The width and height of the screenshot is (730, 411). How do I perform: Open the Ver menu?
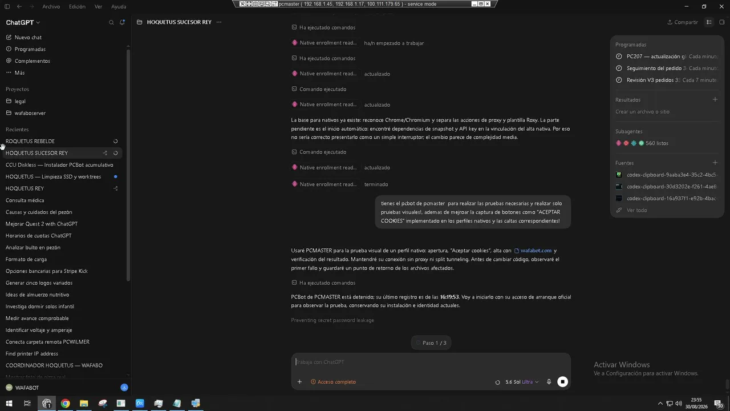(98, 7)
